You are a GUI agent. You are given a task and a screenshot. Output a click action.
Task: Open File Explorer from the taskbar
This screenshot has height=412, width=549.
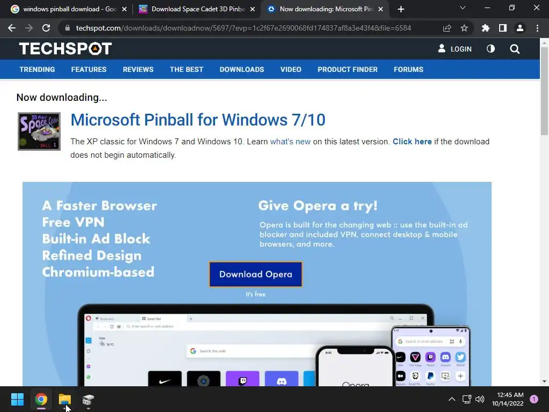click(65, 399)
